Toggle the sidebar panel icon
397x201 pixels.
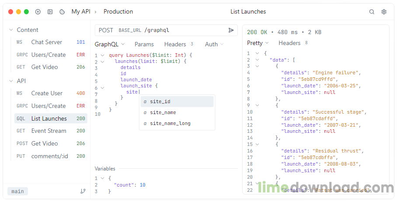coord(50,12)
